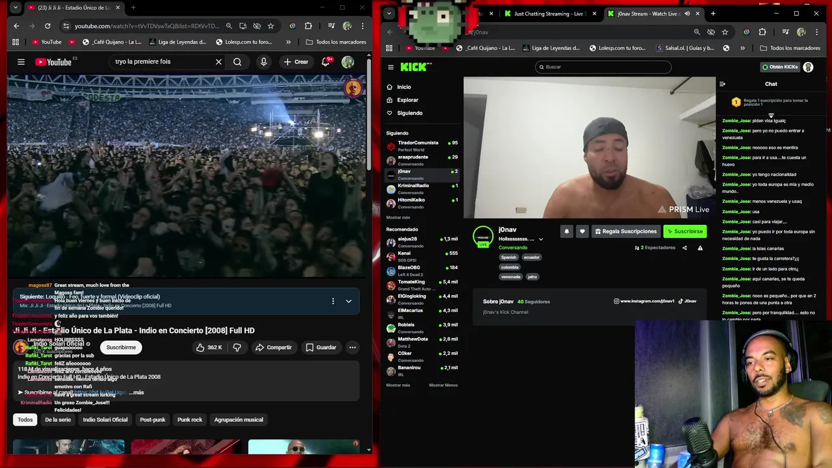Open Todos los marcadores folder in YouTube window

(x=335, y=42)
